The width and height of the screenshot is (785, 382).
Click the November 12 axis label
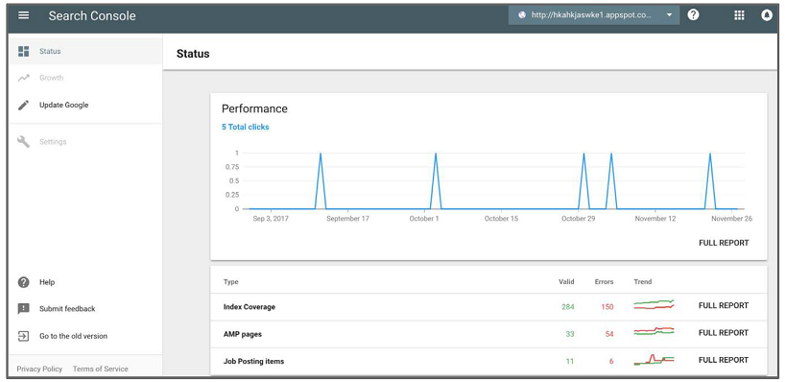click(654, 219)
